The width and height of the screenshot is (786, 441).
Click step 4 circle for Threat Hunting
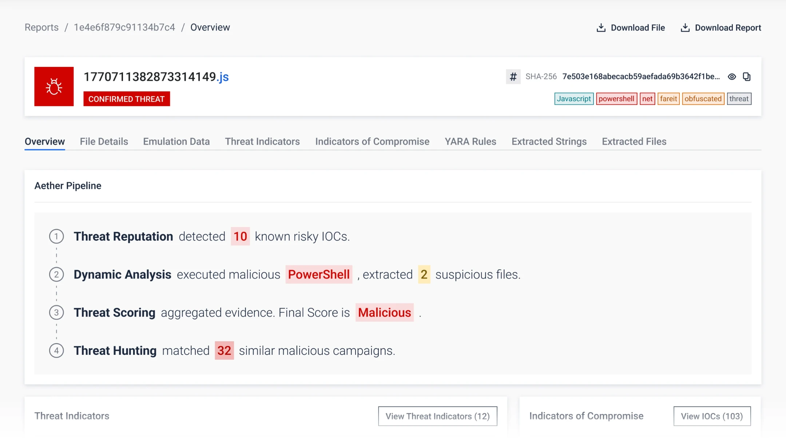point(56,351)
